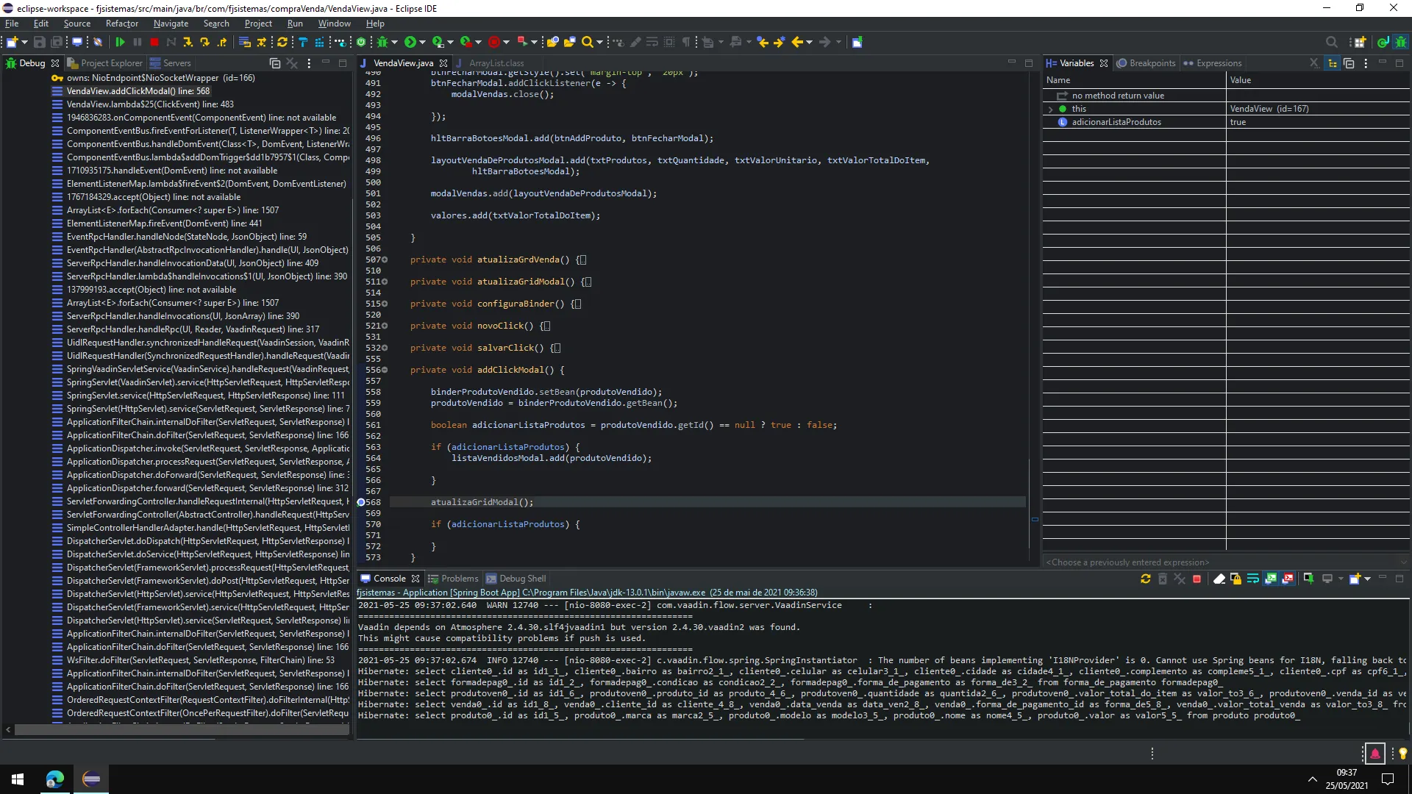Open the Refactor menu
The image size is (1412, 794).
click(x=121, y=24)
